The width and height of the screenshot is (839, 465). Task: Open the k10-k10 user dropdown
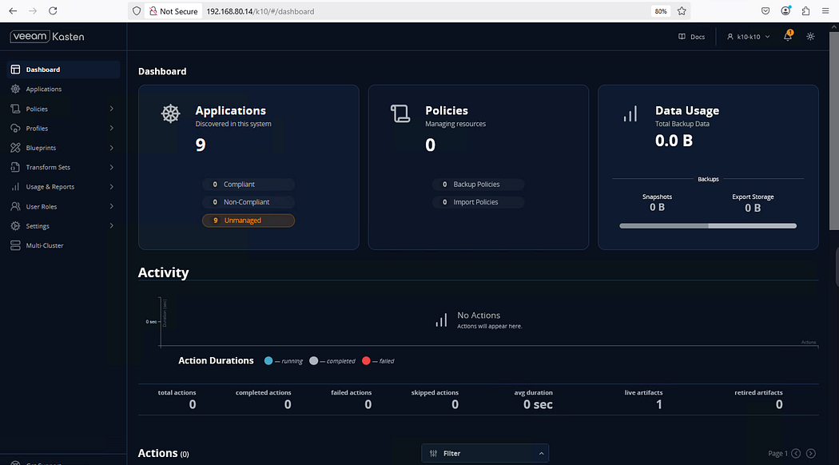748,37
